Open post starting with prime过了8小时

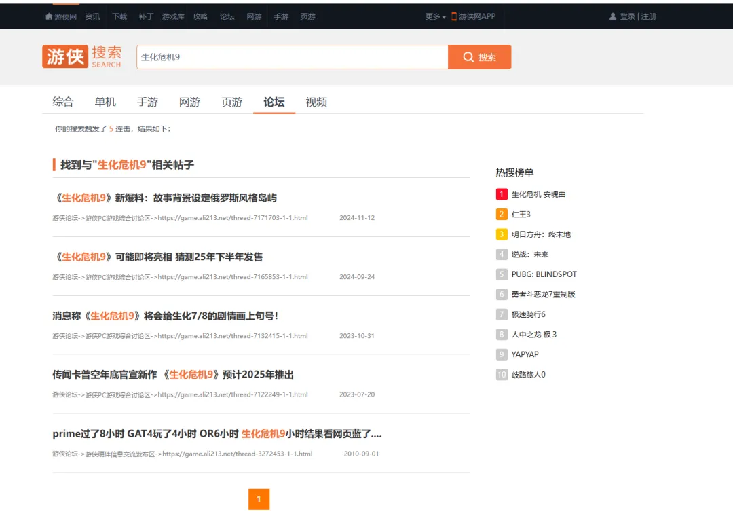[x=217, y=434]
